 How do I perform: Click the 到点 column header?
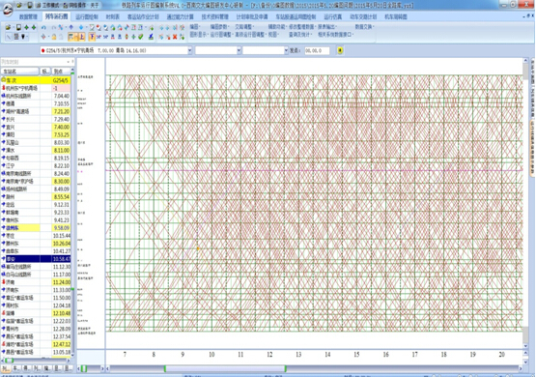[x=61, y=72]
